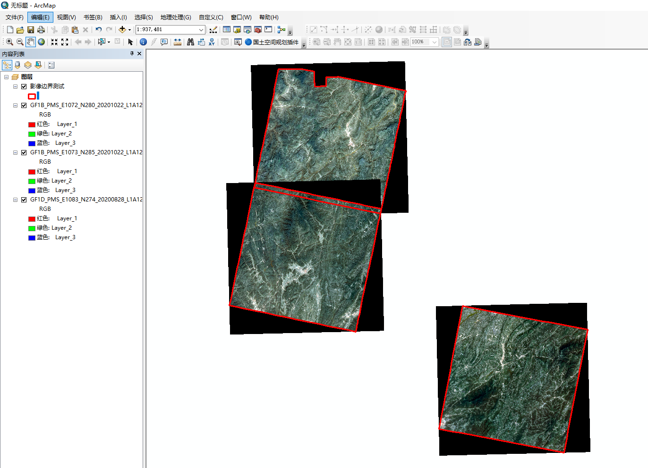Click the New Map Document icon
648x468 pixels.
click(x=10, y=30)
